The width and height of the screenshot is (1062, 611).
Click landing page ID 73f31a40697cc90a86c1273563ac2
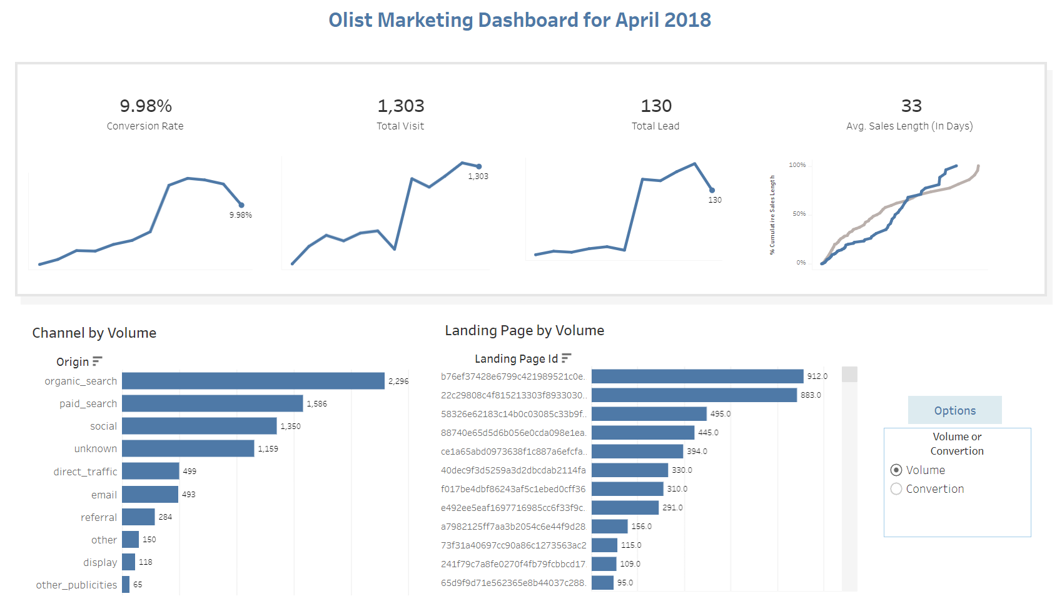(x=513, y=545)
